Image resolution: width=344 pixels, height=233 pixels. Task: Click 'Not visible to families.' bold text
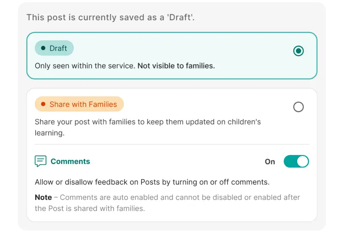tap(176, 66)
